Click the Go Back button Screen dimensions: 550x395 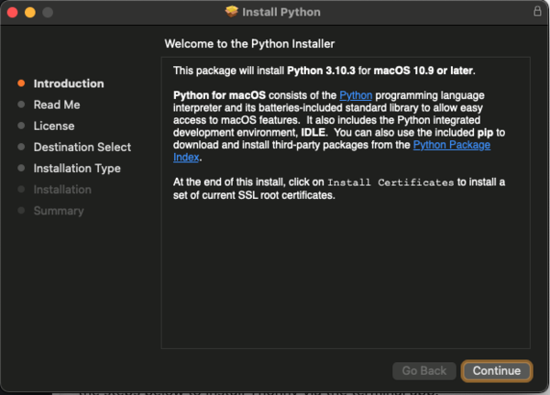[423, 370]
